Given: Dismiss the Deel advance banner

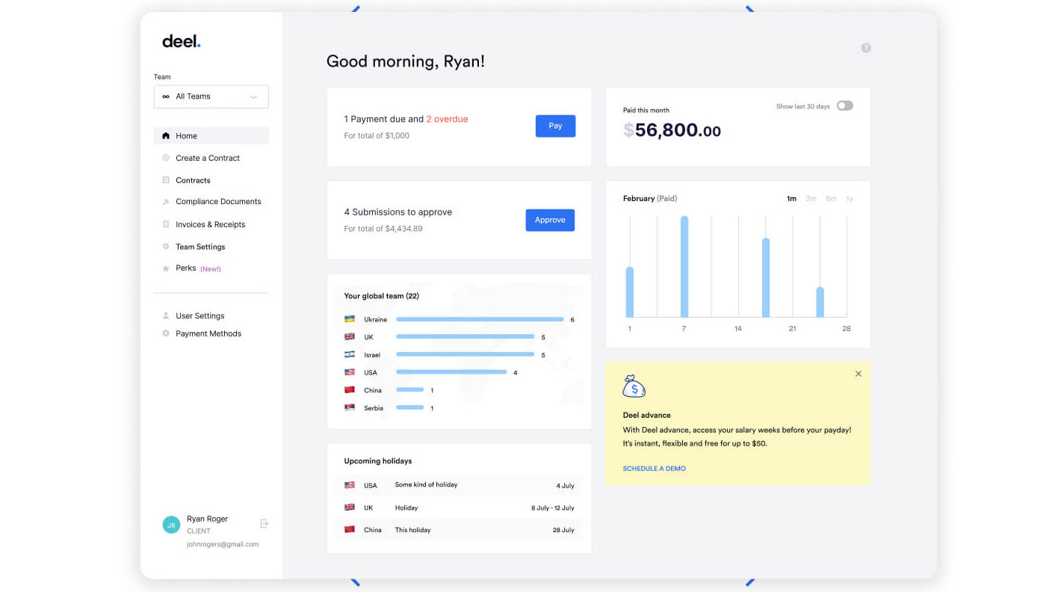Looking at the screenshot, I should point(858,374).
